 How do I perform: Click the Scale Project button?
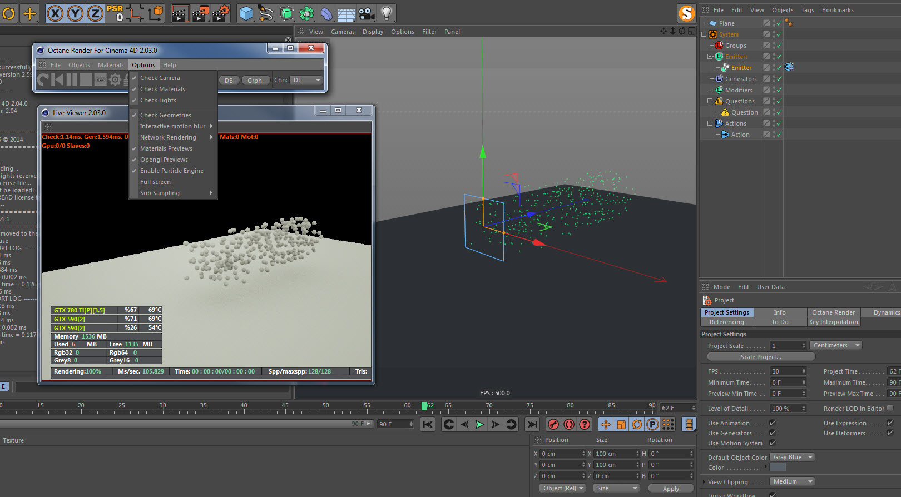(760, 357)
